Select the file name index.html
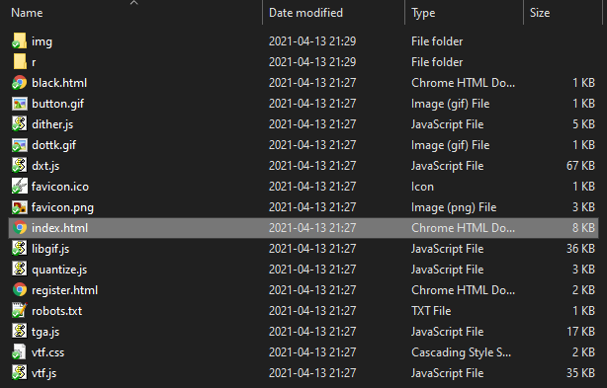 (59, 228)
